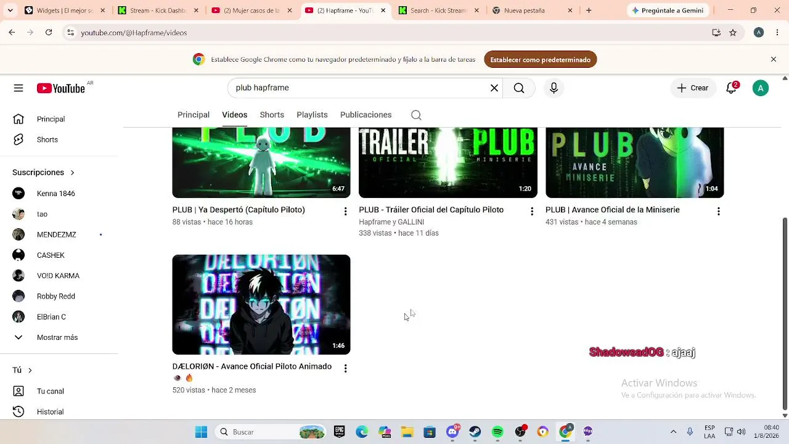Go to the YouTube home logo
Screen dimensions: 789x444
[60, 88]
